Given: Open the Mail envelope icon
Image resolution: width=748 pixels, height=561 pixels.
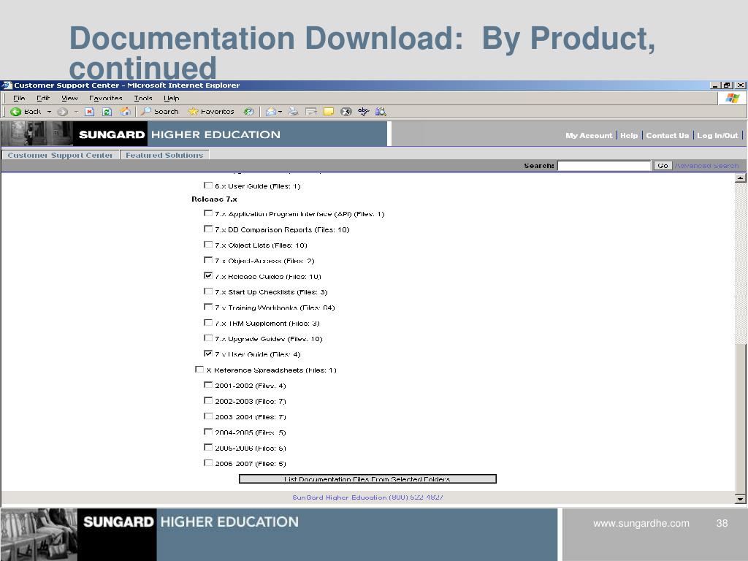Looking at the screenshot, I should click(x=271, y=112).
